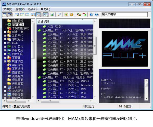Expand the 游戏驱动 tree node
This screenshot has width=153, height=127.
(x=5, y=39)
